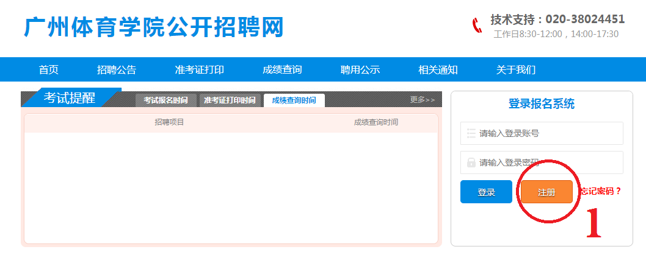
Task: Click the 广州体育学院公开招聘网 site title
Action: pos(154,27)
